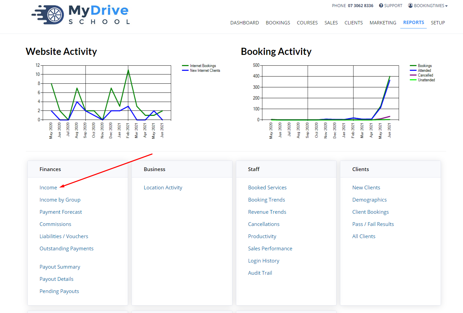Open the Bookings menu
Screen dimensions: 463x313
pyautogui.click(x=278, y=23)
